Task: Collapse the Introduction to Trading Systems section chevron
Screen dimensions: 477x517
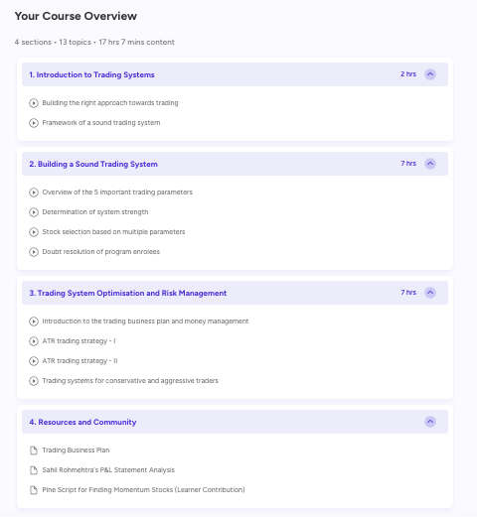Action: click(430, 74)
